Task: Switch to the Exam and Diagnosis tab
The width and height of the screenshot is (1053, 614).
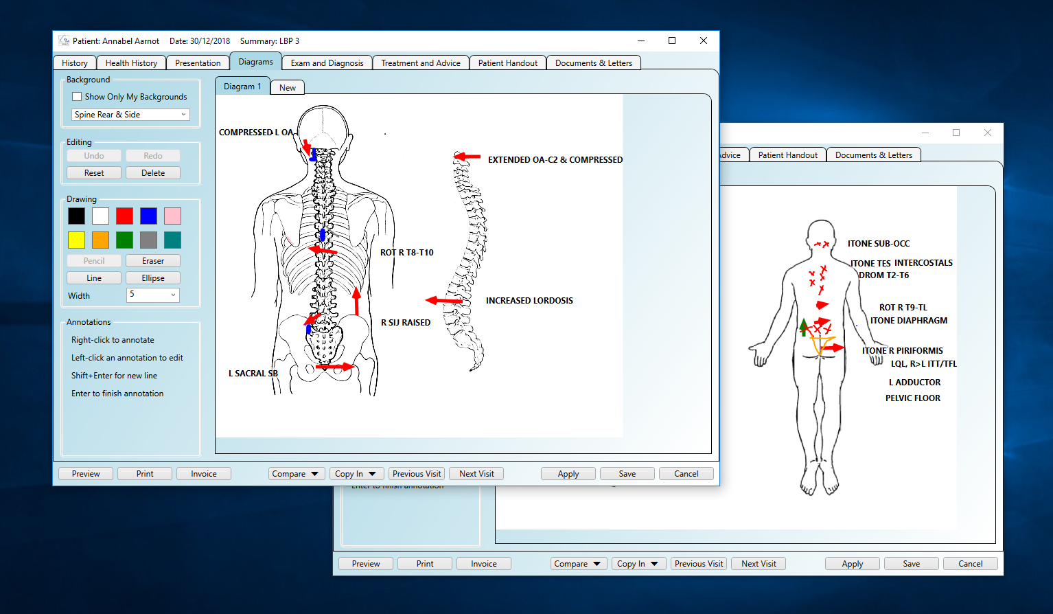Action: 326,62
